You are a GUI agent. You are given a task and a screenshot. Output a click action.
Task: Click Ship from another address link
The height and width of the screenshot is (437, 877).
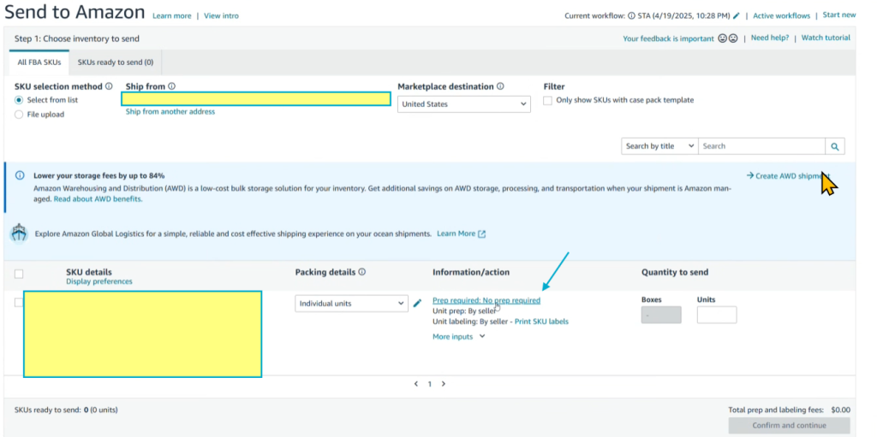(x=170, y=112)
